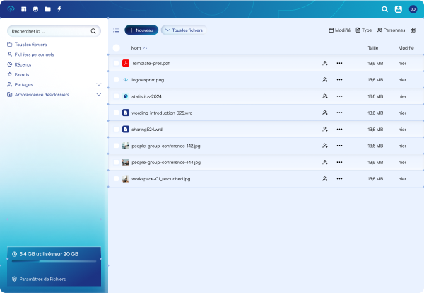The height and width of the screenshot is (293, 424).
Task: Open more actions for sharing524.wrd
Action: tap(339, 130)
